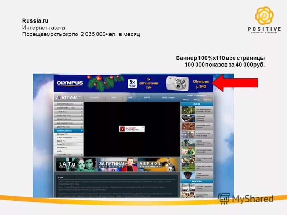The height and width of the screenshot is (215, 287).
Task: Click the За Путина! движение banner
Action: coord(117,164)
